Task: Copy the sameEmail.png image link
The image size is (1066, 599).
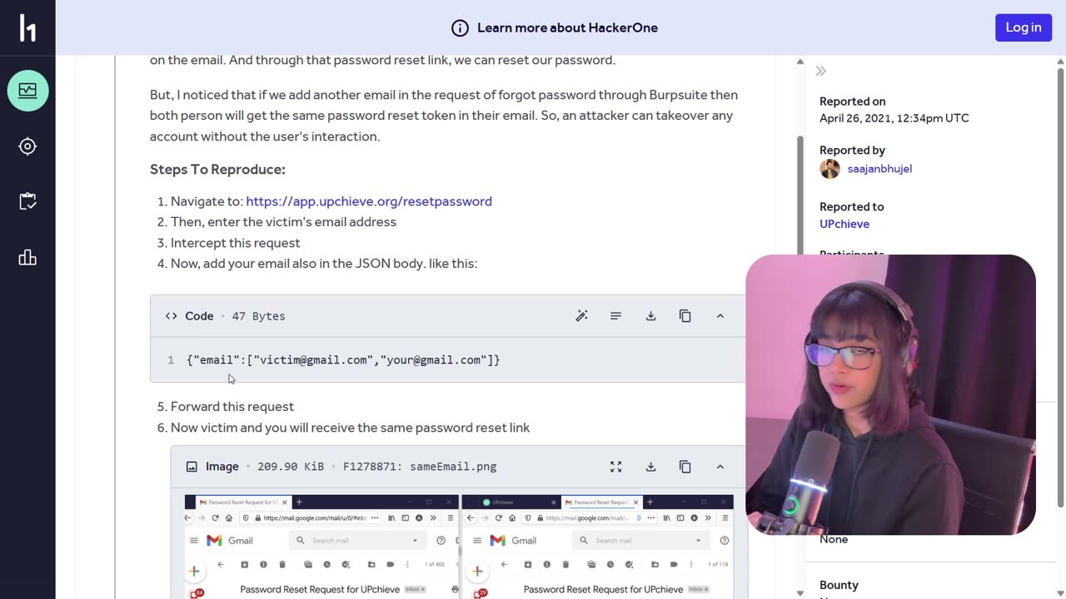Action: pyautogui.click(x=685, y=467)
